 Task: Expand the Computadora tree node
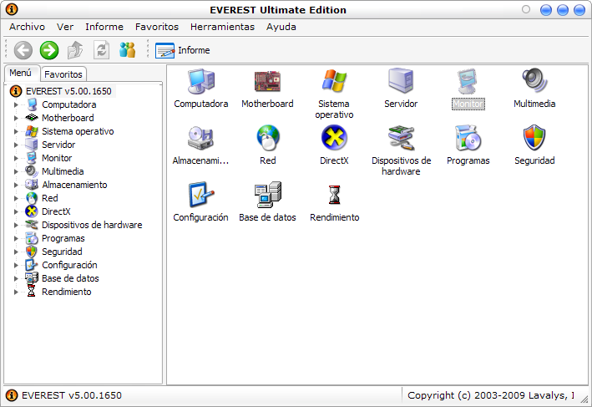(15, 104)
